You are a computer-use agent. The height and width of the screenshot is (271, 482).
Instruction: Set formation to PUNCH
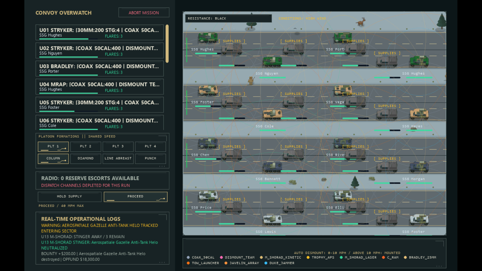[150, 159]
